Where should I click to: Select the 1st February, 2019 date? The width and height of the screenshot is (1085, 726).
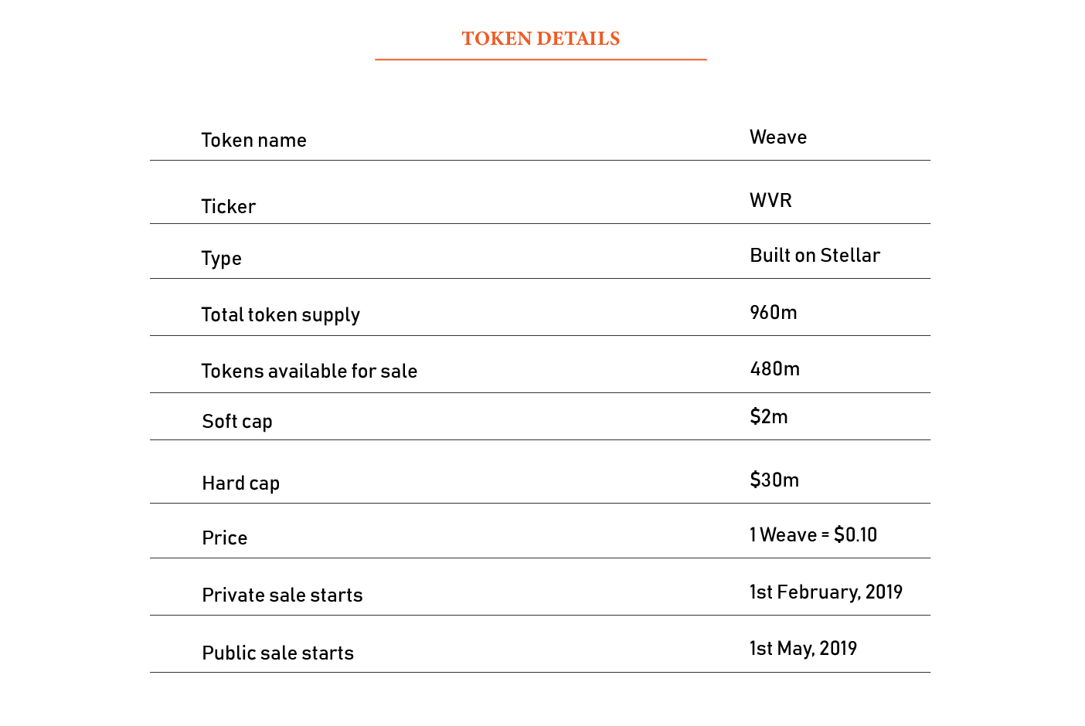pyautogui.click(x=825, y=592)
